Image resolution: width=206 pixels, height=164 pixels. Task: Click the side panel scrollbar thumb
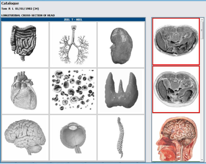[202, 30]
